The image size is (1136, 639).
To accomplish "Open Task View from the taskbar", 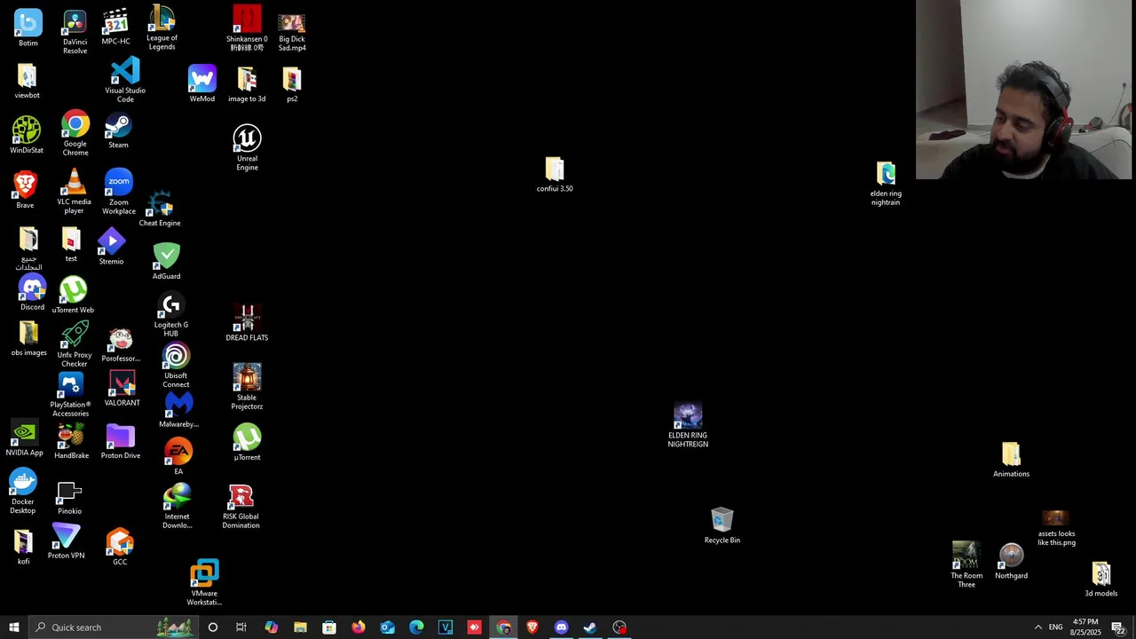I will (241, 627).
